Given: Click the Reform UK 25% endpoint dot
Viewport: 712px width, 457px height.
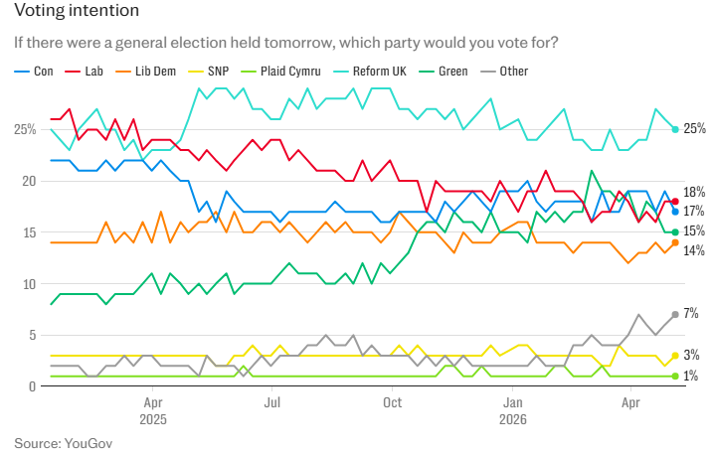Looking at the screenshot, I should (675, 129).
